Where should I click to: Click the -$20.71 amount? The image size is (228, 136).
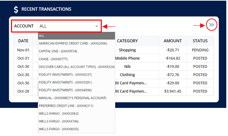[173, 50]
